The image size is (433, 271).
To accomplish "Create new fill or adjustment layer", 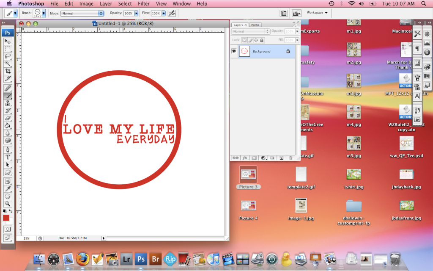I will tap(263, 158).
